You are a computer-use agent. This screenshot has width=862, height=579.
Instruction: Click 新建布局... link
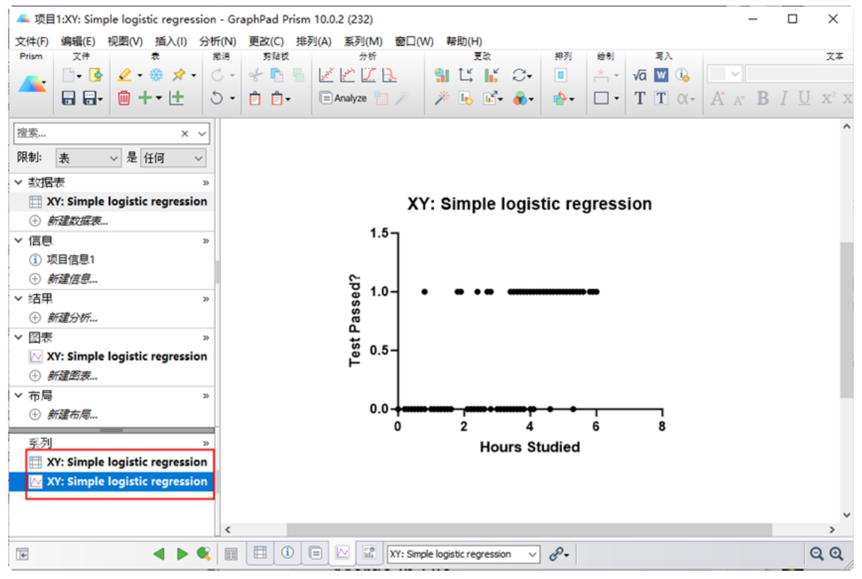tap(72, 414)
